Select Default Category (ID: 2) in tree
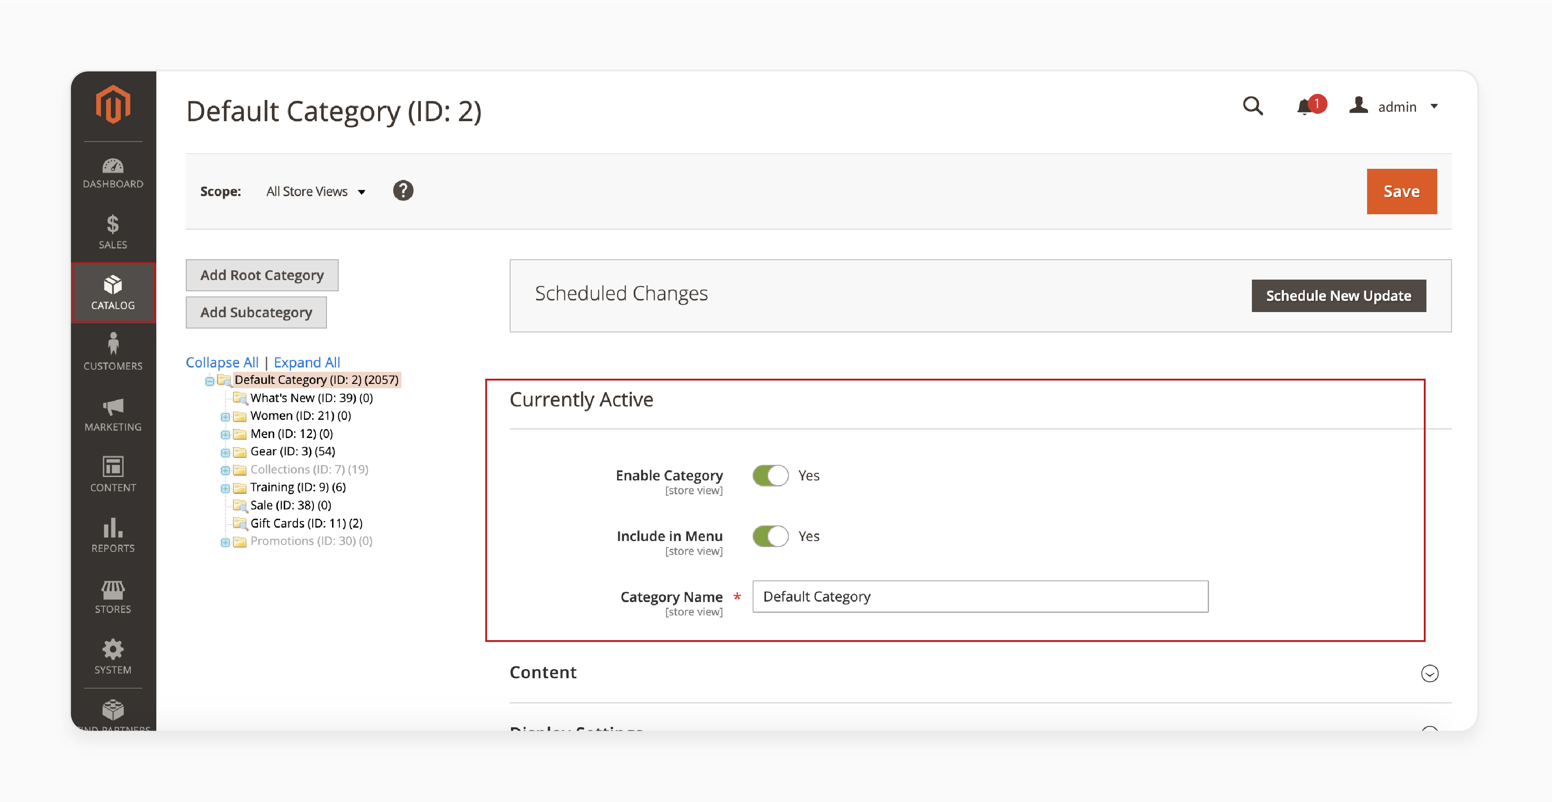Screen dimensions: 1552x802 (316, 380)
